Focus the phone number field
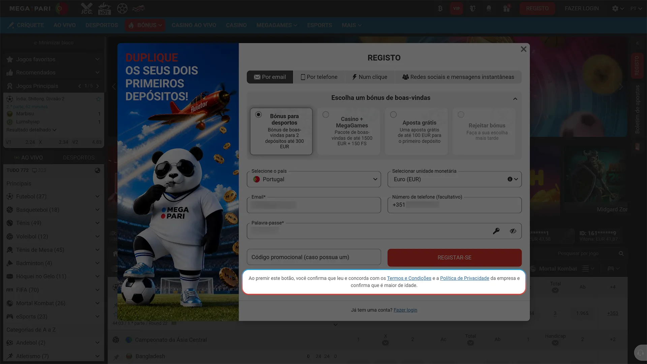 click(x=454, y=205)
